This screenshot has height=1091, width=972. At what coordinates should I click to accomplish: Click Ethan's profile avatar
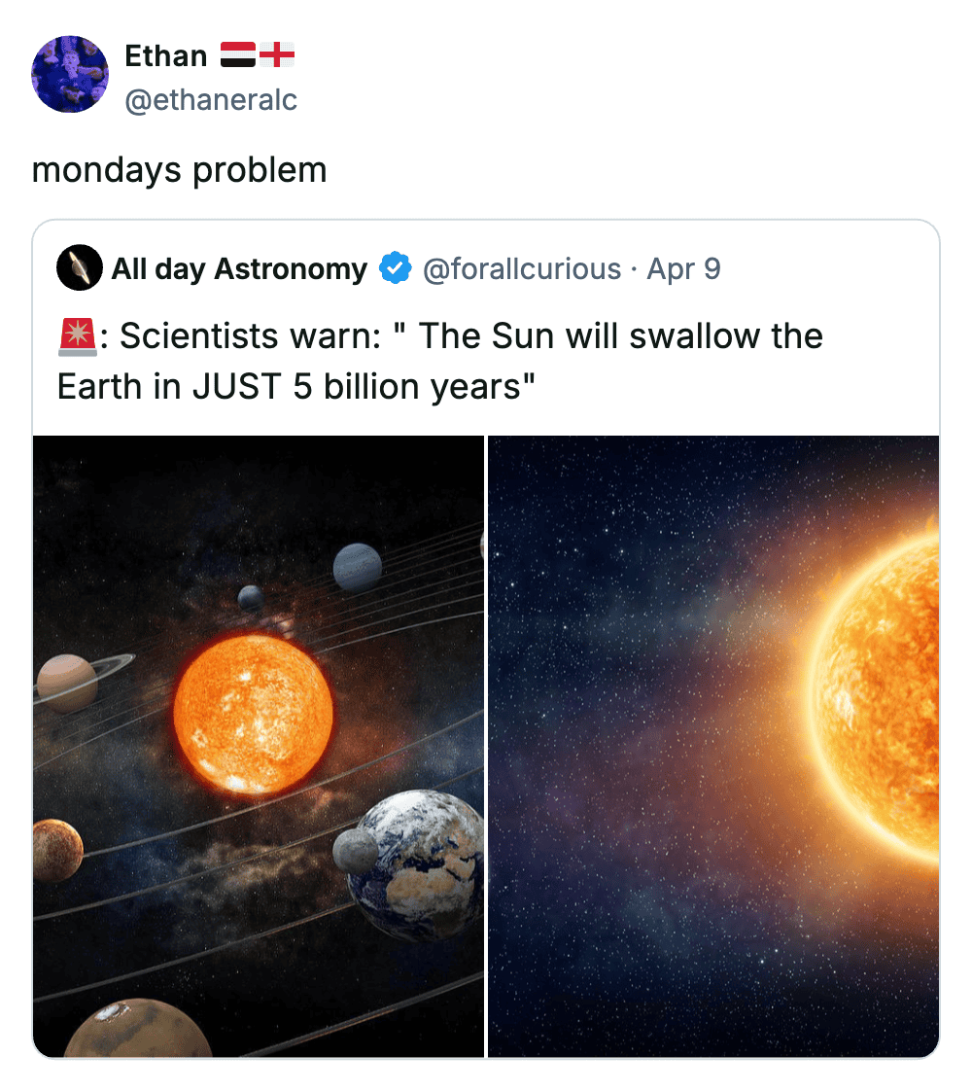tap(70, 75)
